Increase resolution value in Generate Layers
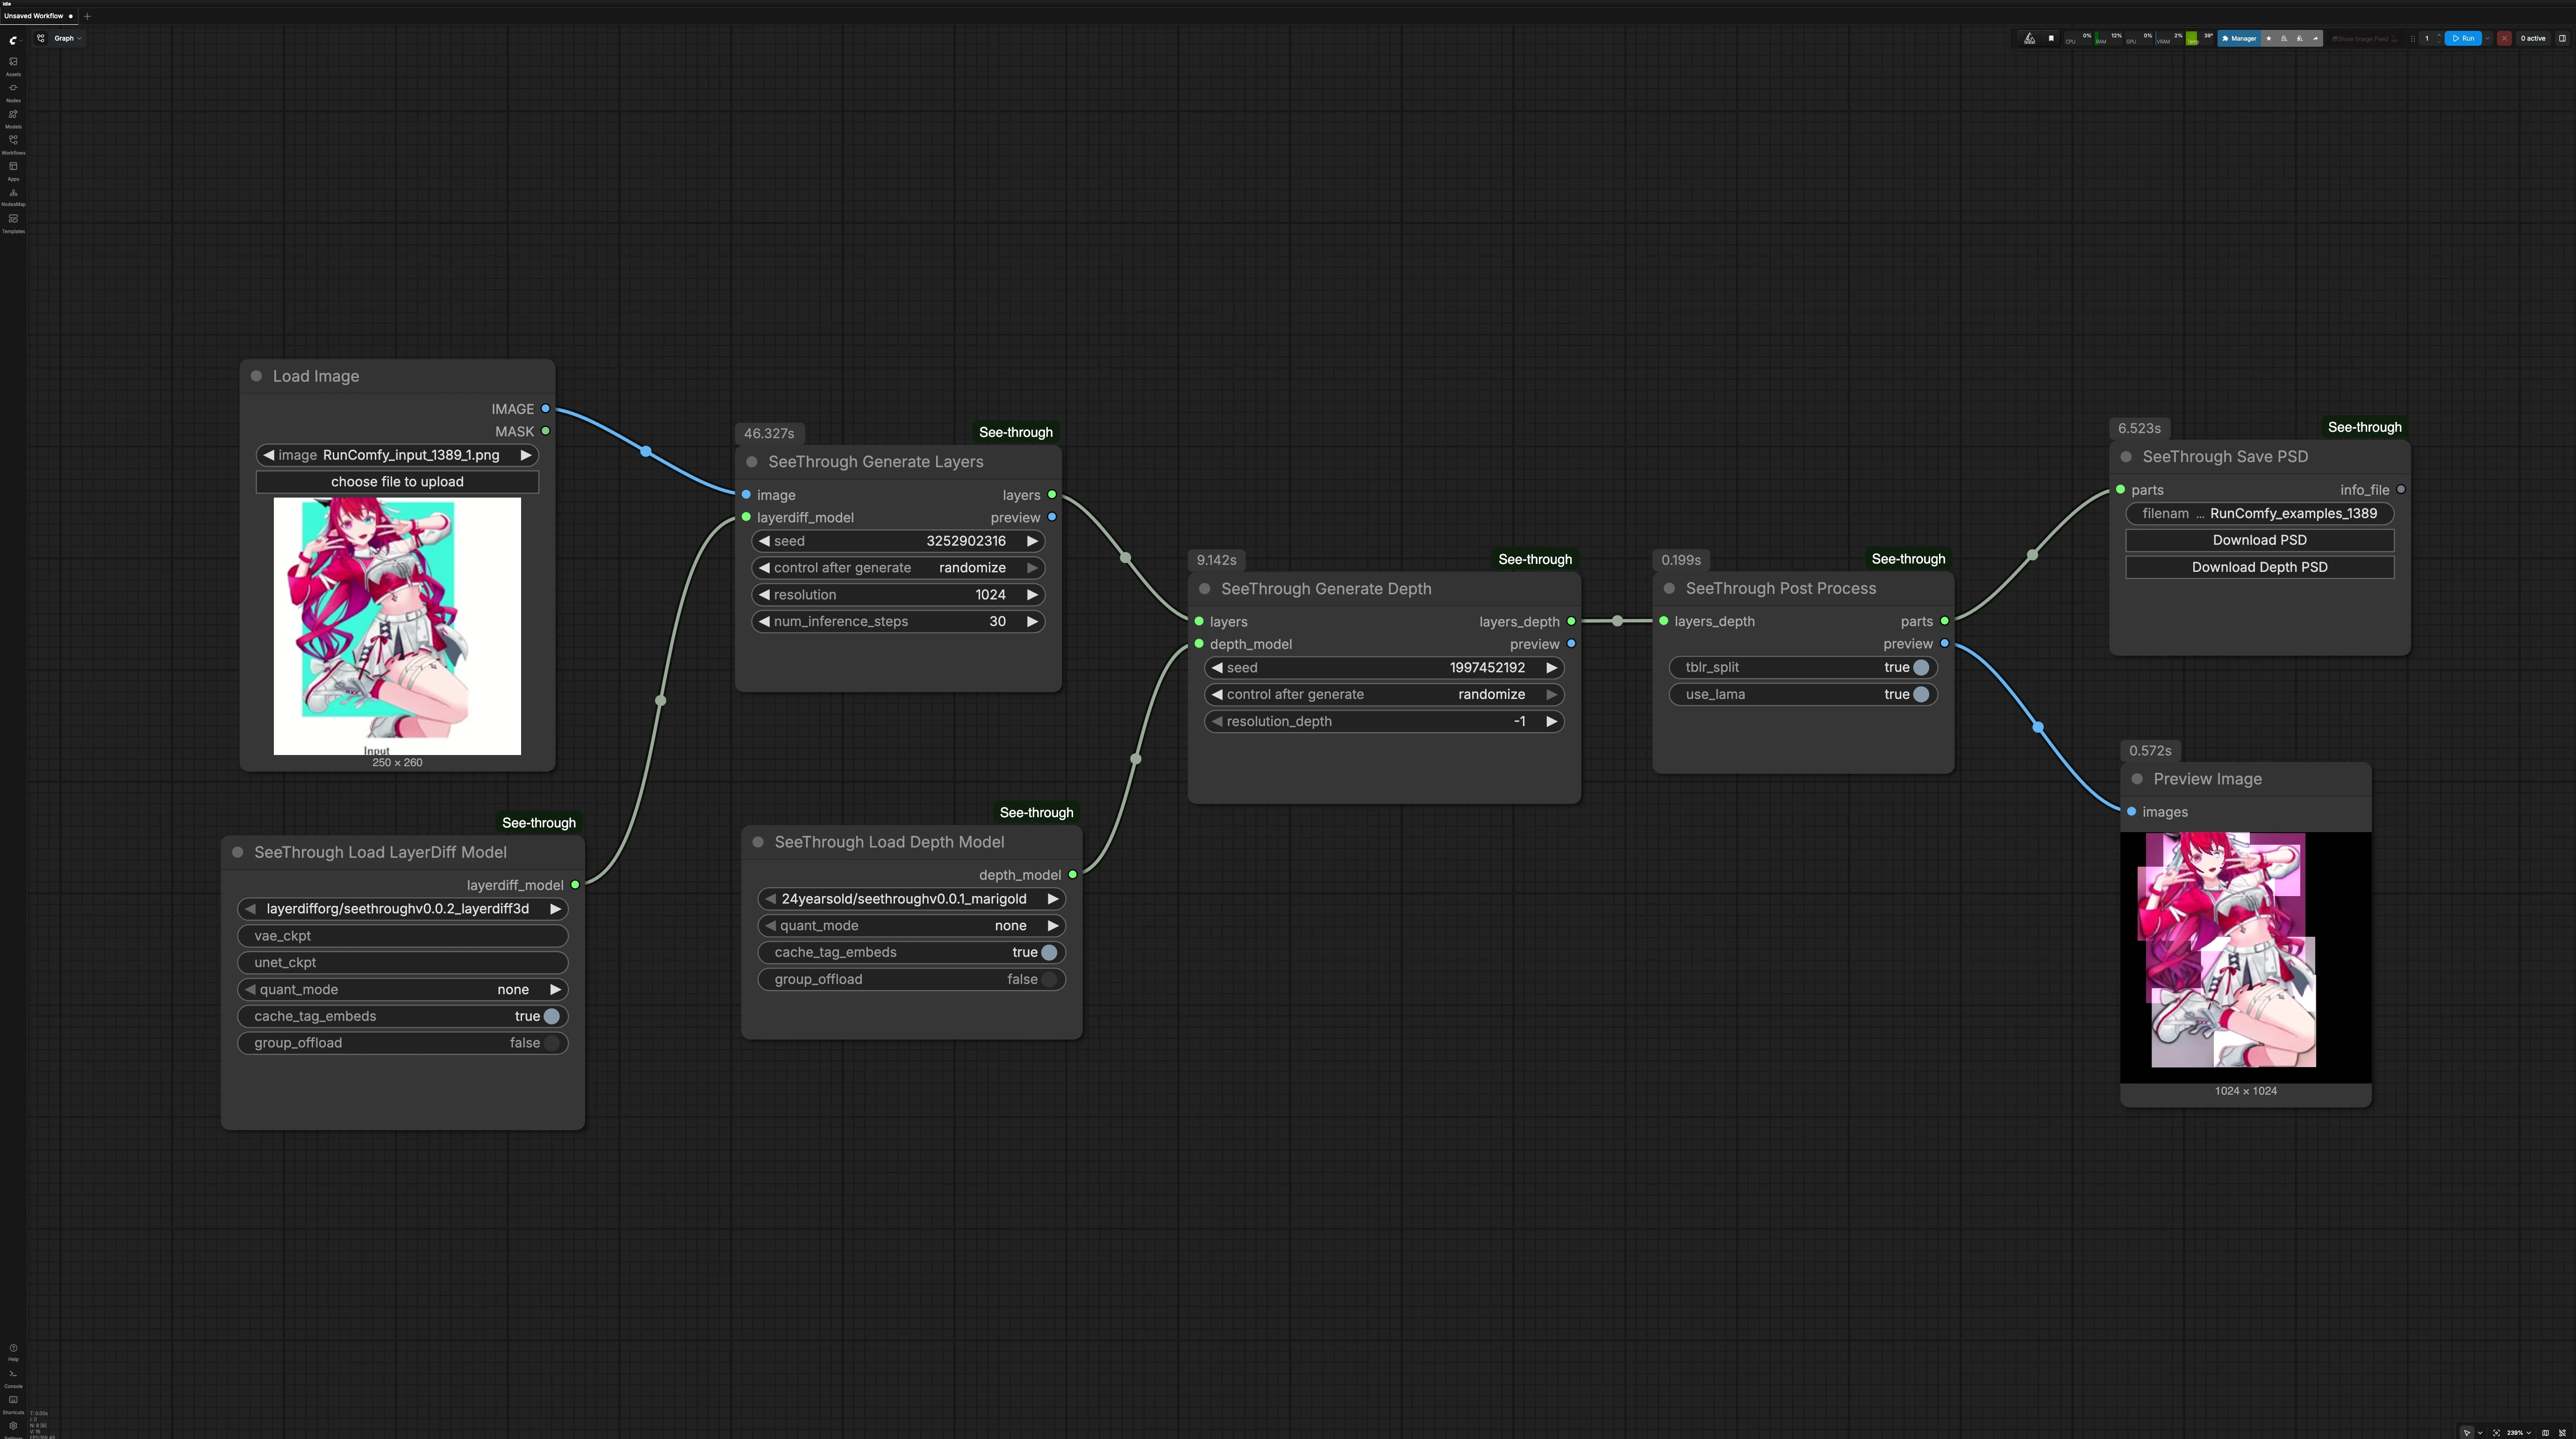Screen dimensions: 2576x1439 click(1032, 595)
